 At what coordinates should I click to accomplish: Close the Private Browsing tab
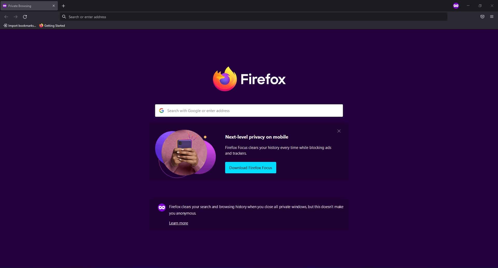click(54, 6)
